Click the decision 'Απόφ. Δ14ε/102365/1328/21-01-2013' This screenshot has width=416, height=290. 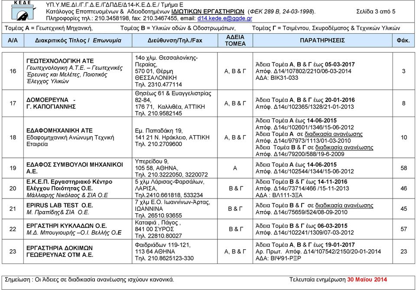[x=305, y=107]
